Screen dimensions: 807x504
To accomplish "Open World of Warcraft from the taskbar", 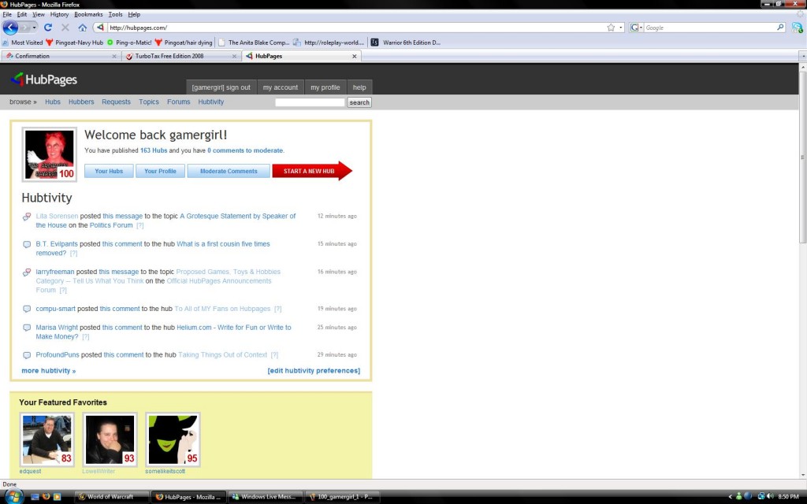I will click(x=109, y=497).
